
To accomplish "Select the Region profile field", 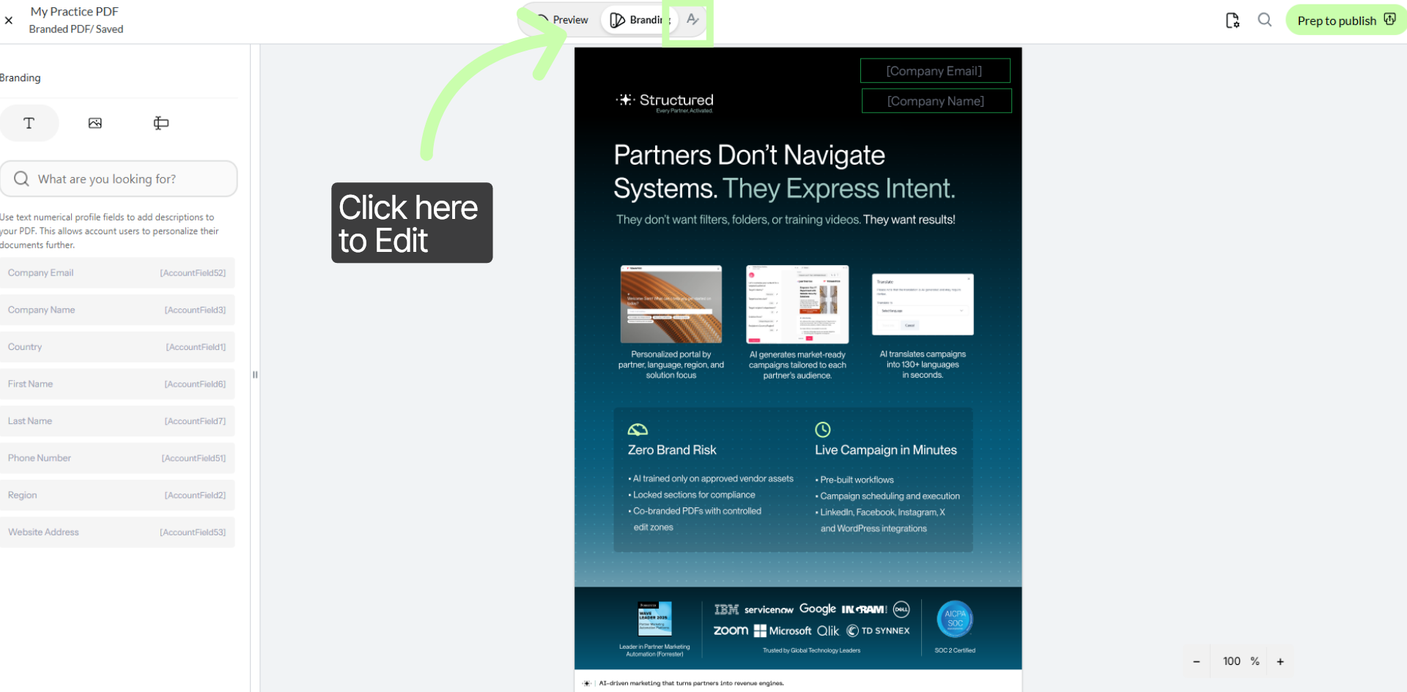I will pos(117,495).
